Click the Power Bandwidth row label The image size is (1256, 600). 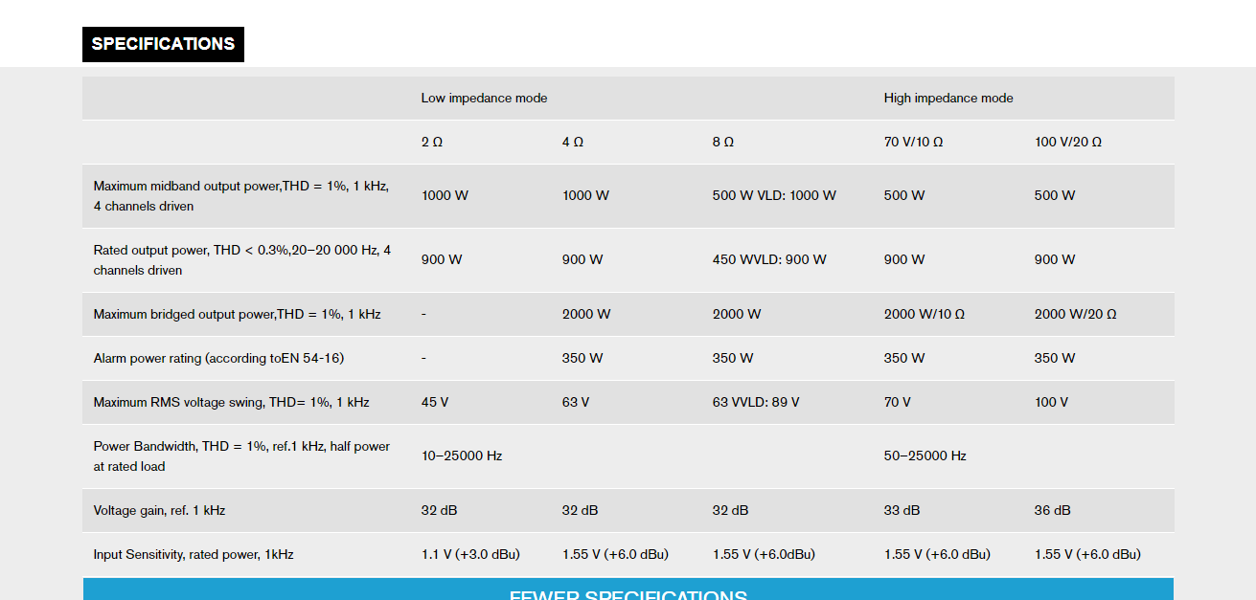coord(241,456)
